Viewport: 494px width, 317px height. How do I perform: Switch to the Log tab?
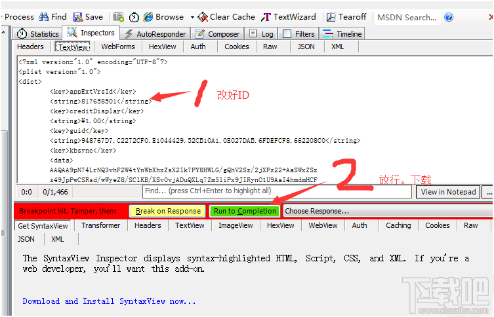(261, 33)
